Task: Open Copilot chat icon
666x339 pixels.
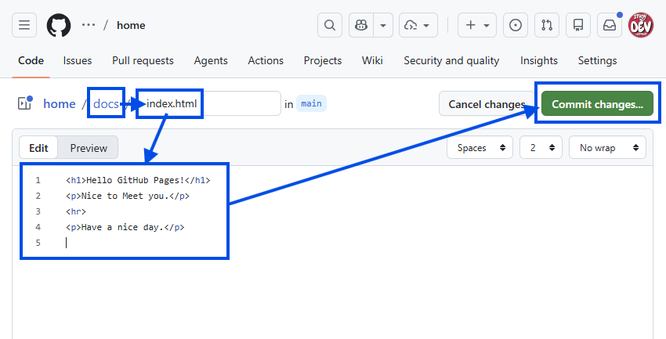Action: point(361,25)
